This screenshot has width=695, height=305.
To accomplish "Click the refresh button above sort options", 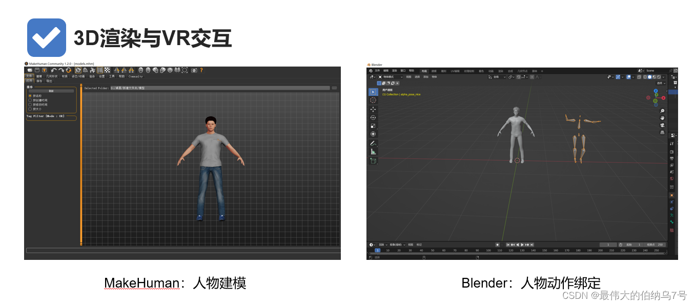I will 51,91.
